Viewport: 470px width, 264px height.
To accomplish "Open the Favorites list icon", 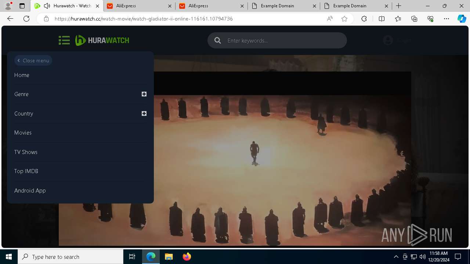I will [x=398, y=19].
